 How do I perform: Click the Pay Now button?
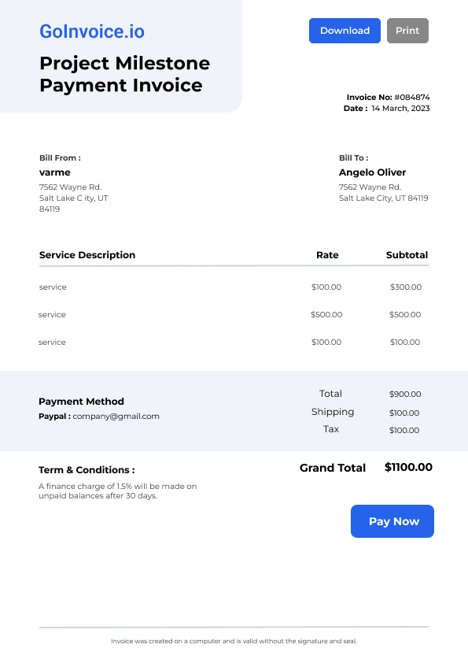click(x=392, y=521)
